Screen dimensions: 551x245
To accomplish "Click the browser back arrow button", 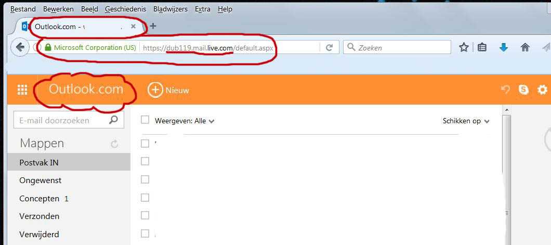I will tap(20, 47).
